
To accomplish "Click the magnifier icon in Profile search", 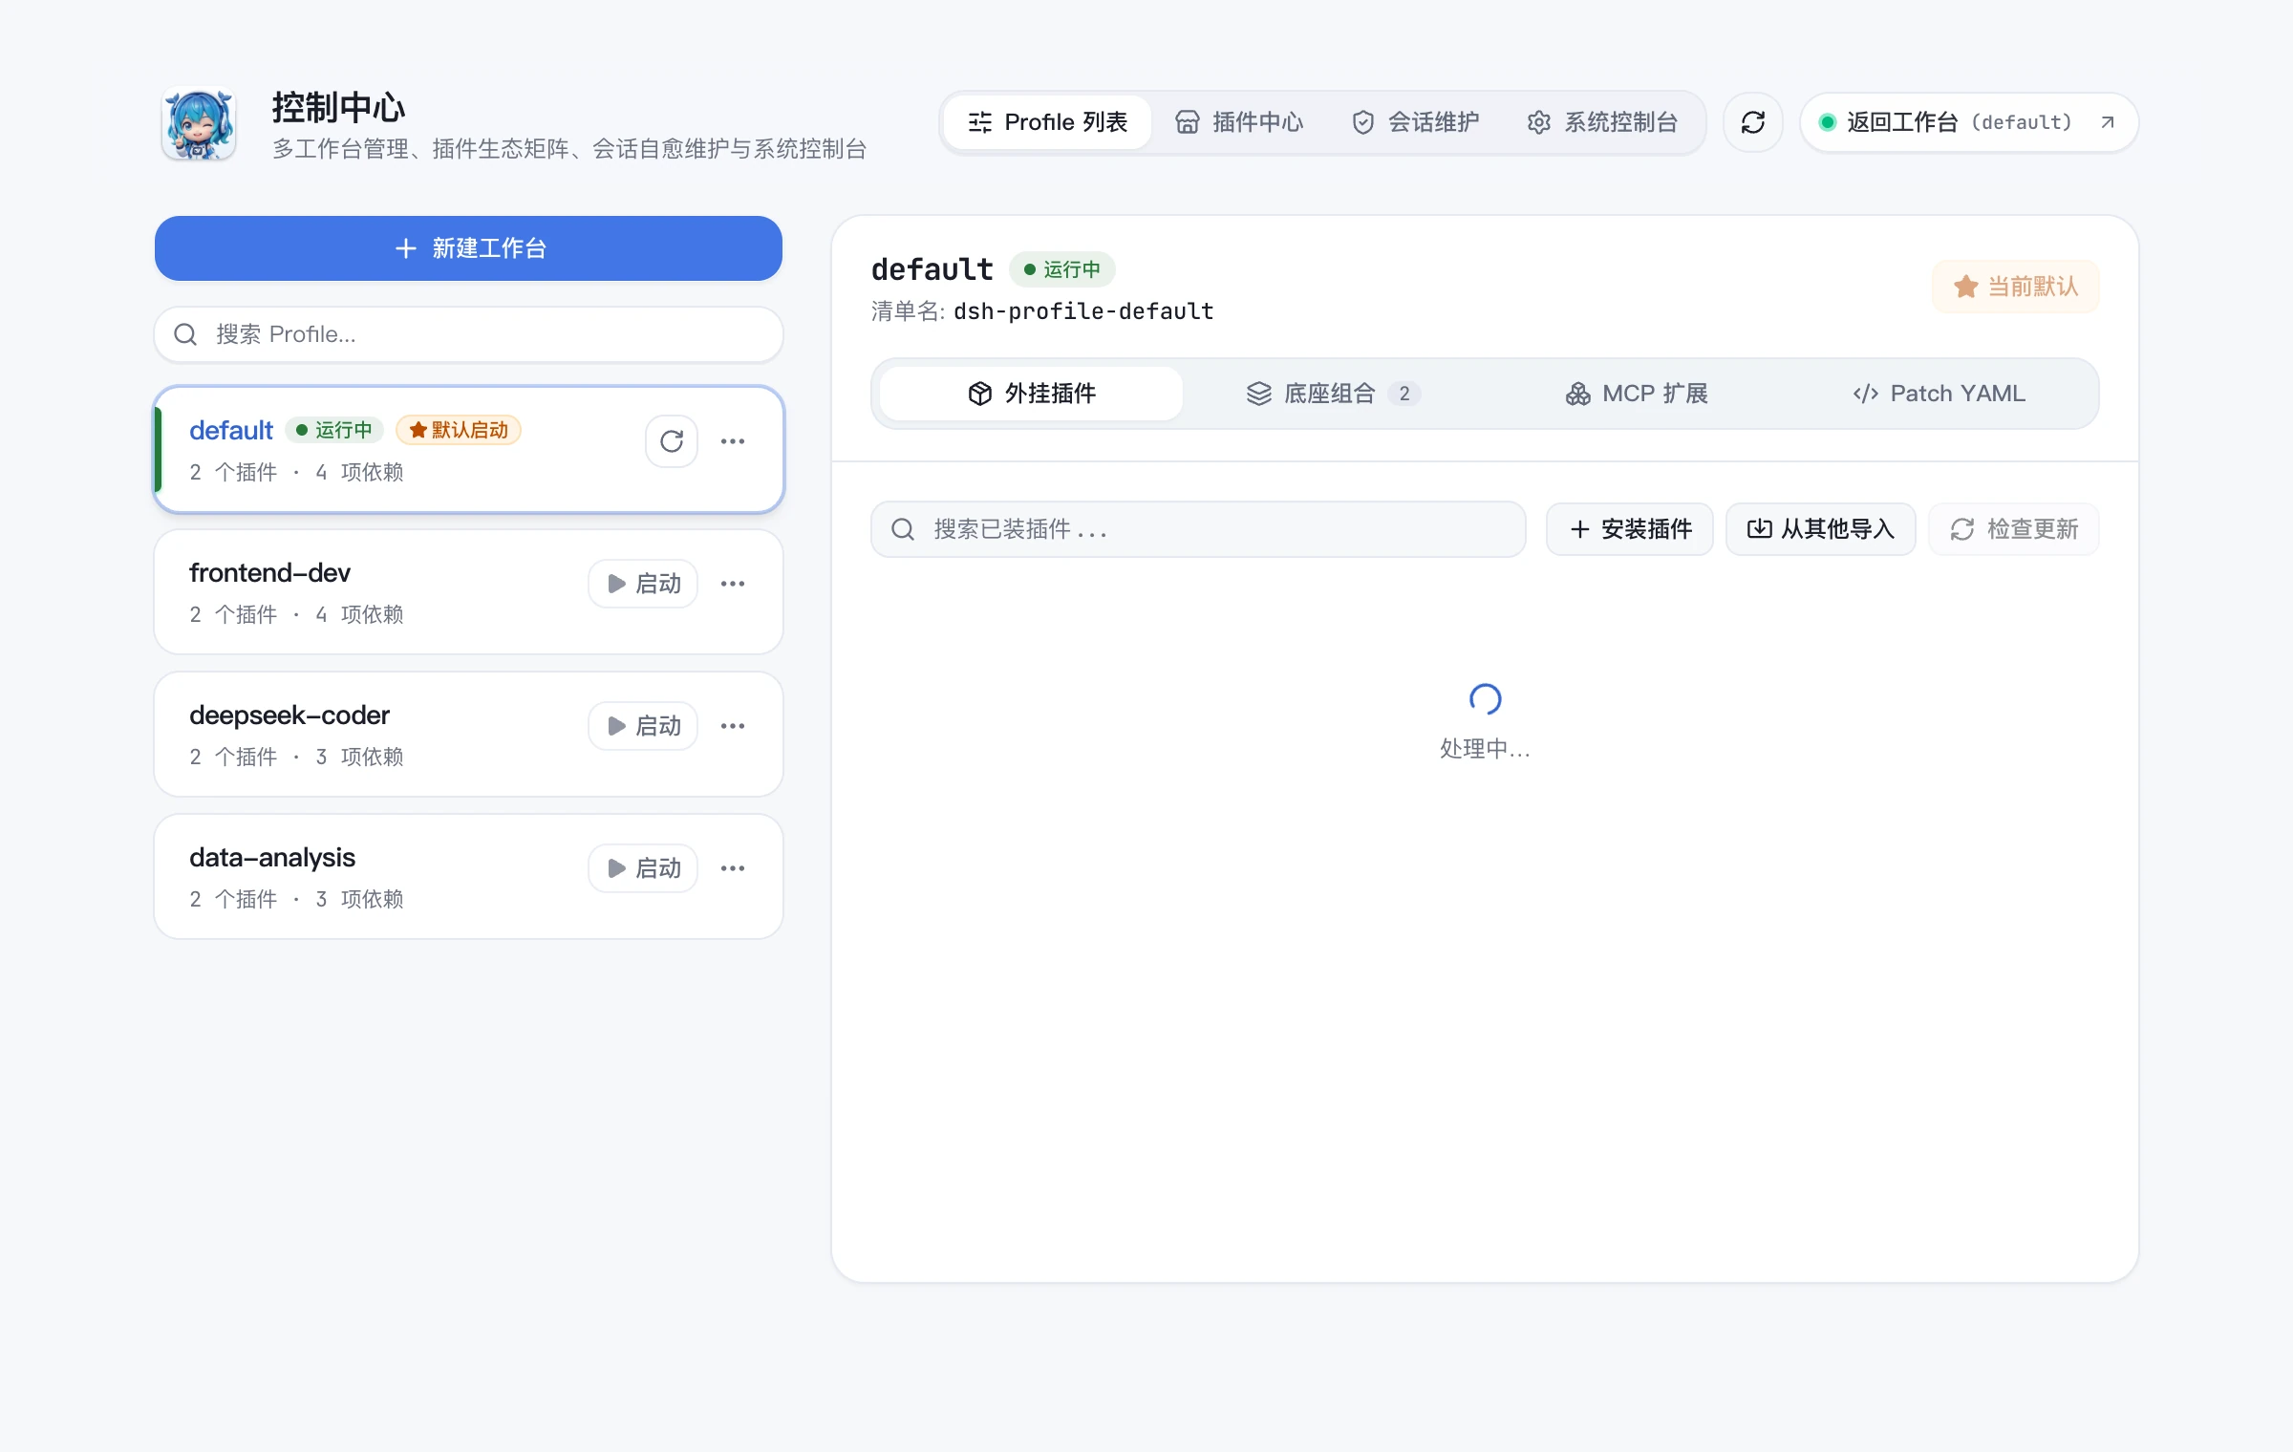I will pyautogui.click(x=185, y=334).
